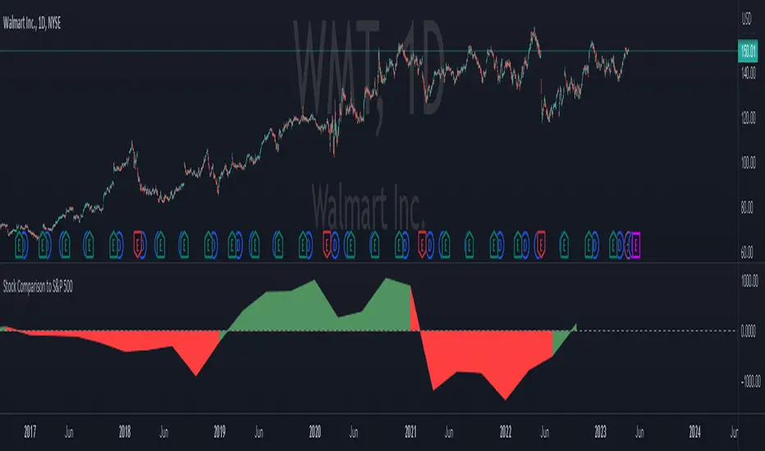Screen dimensions: 765x451
Task: Click the 2021 label on the time axis
Action: [410, 431]
